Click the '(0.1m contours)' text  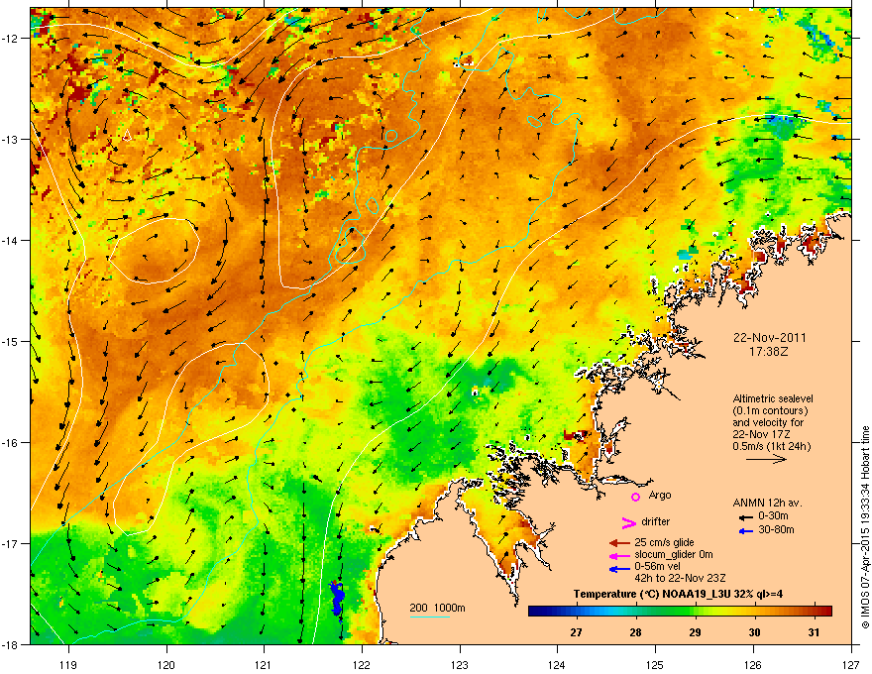pyautogui.click(x=770, y=410)
